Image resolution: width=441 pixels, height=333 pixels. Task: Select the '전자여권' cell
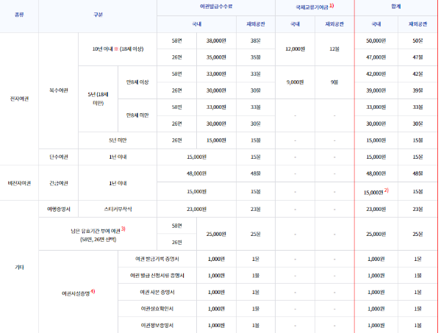pos(19,99)
